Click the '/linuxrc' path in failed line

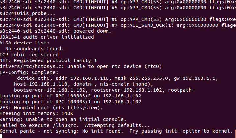65,125
